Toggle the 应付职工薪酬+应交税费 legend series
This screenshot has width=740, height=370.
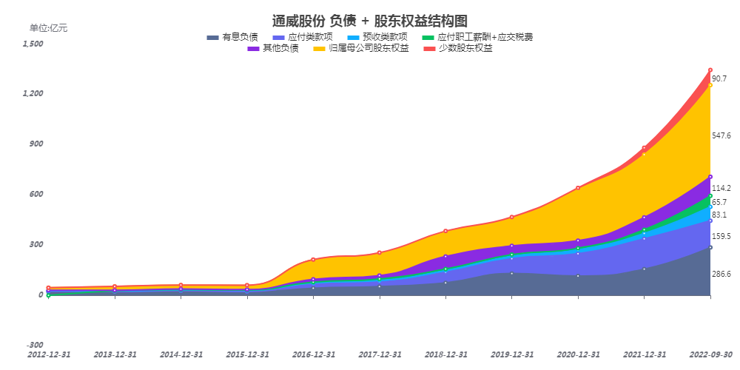pos(477,37)
